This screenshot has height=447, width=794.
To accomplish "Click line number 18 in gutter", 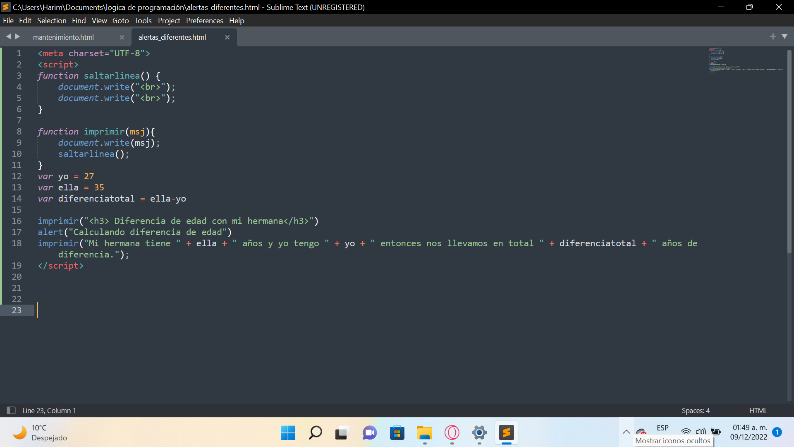I will (x=17, y=243).
